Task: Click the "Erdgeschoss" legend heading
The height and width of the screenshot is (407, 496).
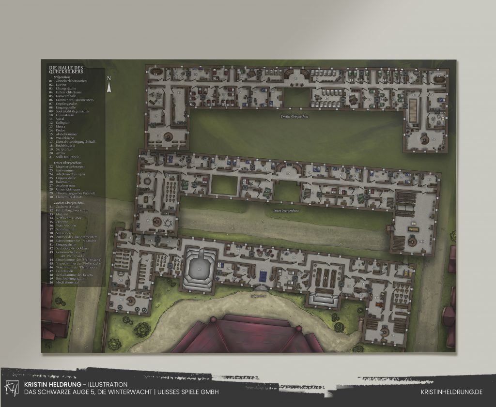Action: coord(62,77)
